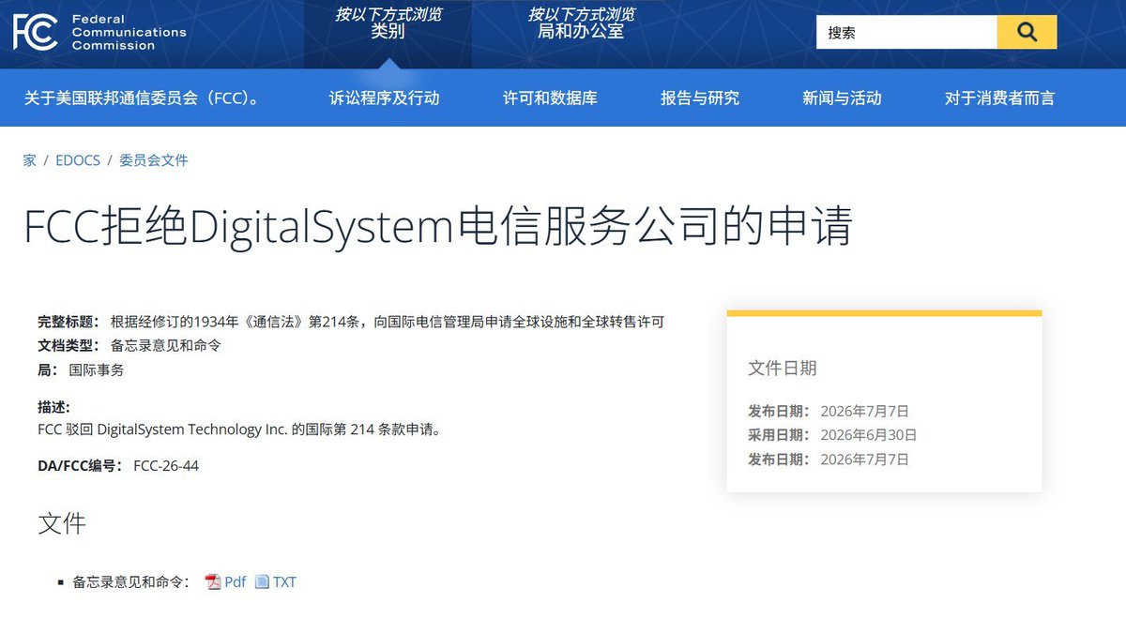Click the 描述 label

(x=54, y=407)
